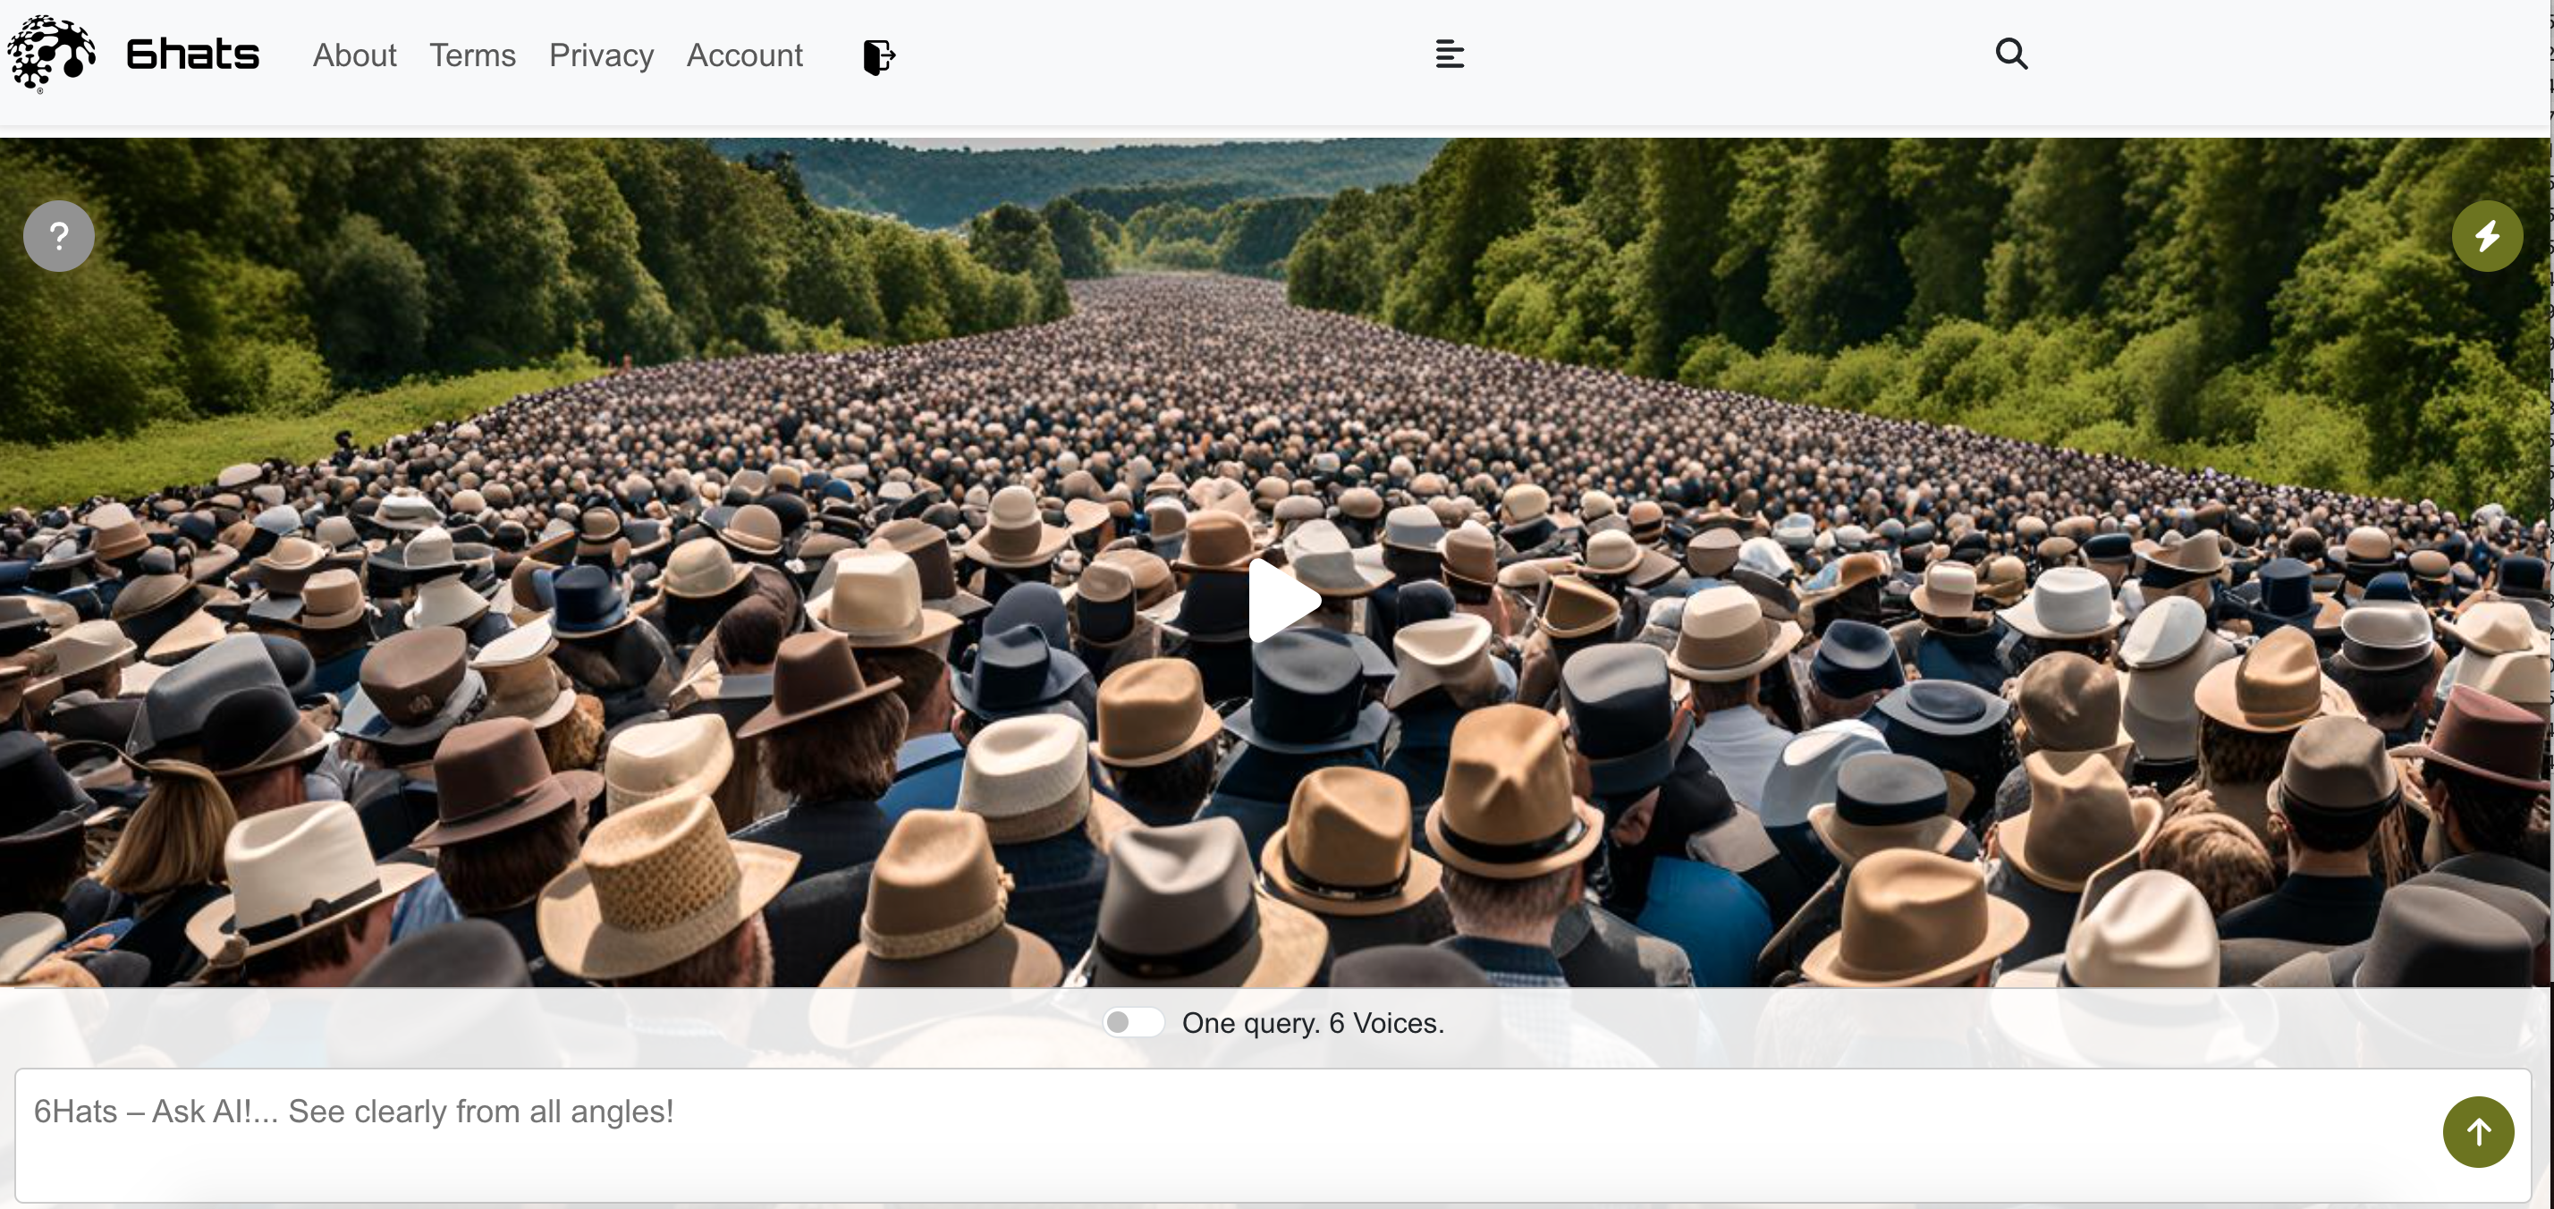Click the 6hats mushroom logo icon
This screenshot has height=1209, width=2554.
(x=52, y=54)
